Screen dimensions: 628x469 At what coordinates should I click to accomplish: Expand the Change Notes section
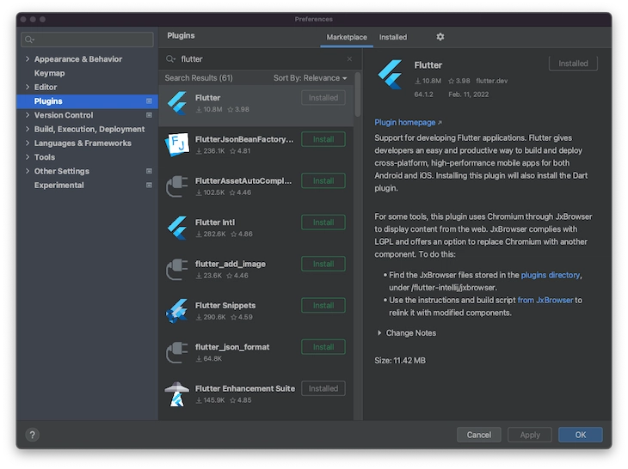pyautogui.click(x=381, y=333)
